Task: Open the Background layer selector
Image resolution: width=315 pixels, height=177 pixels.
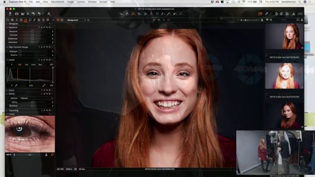Action: pyautogui.click(x=76, y=20)
